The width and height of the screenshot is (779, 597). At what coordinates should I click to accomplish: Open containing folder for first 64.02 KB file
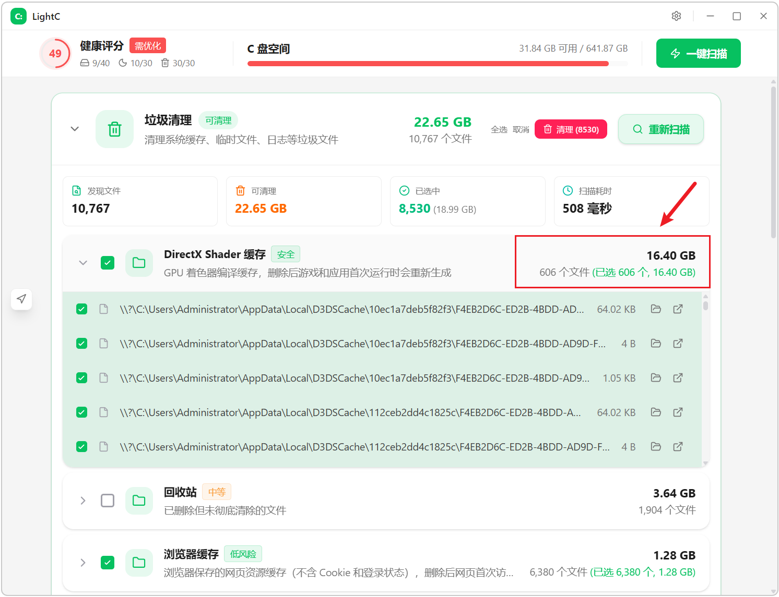point(656,309)
